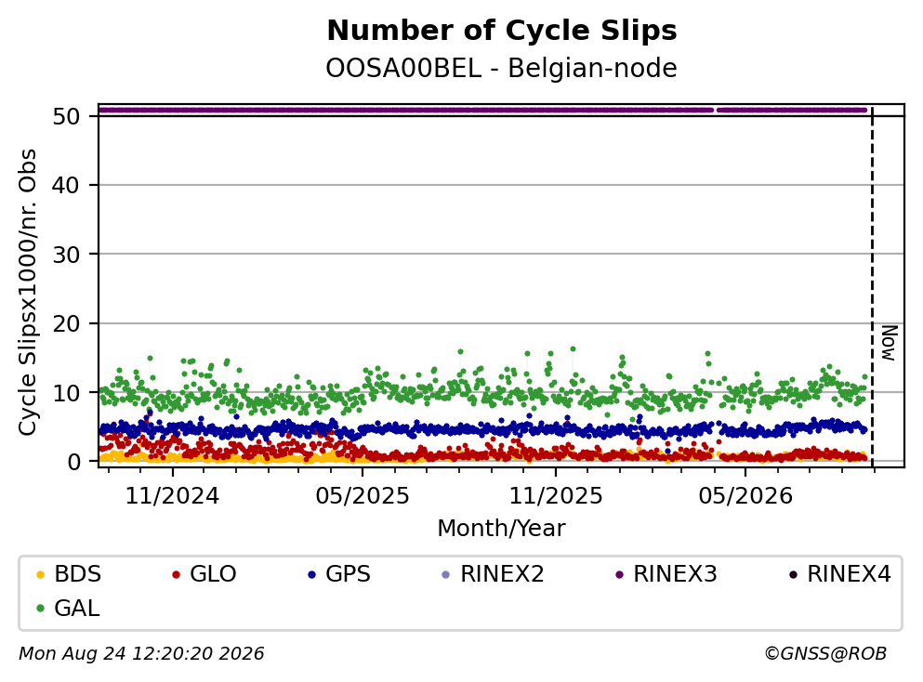The image size is (923, 682).
Task: Click the Now dashed vertical line
Action: [x=873, y=286]
